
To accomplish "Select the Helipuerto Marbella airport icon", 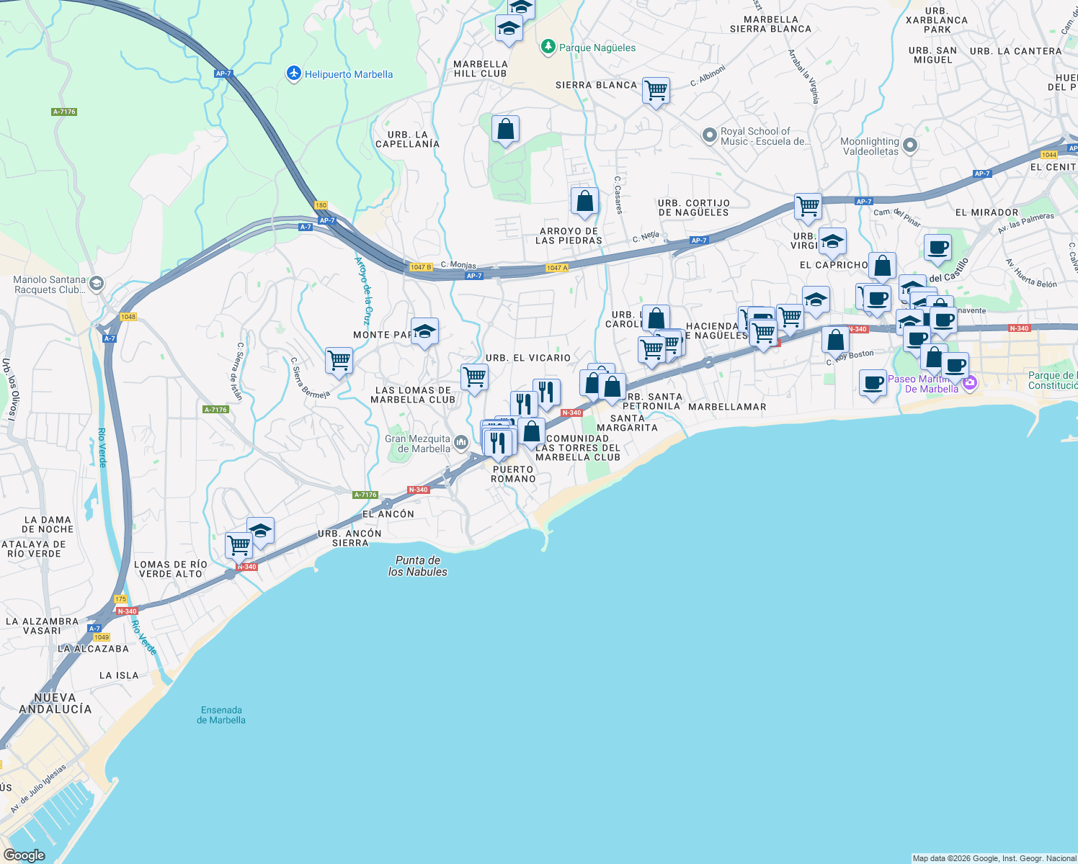I will (293, 73).
